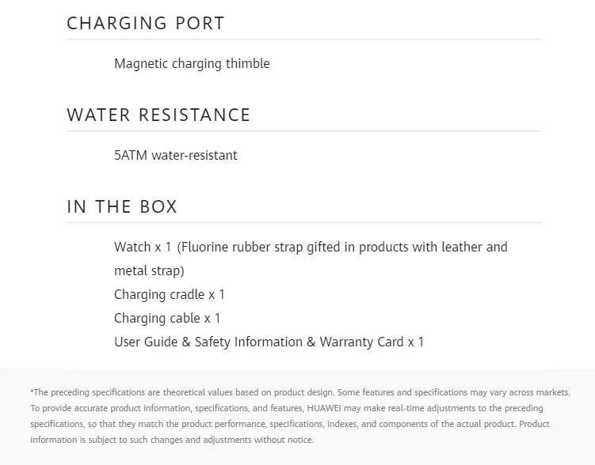Click the divider line under WATER RESISTANCE
Viewport: 595px width, 465px height.
[x=304, y=131]
